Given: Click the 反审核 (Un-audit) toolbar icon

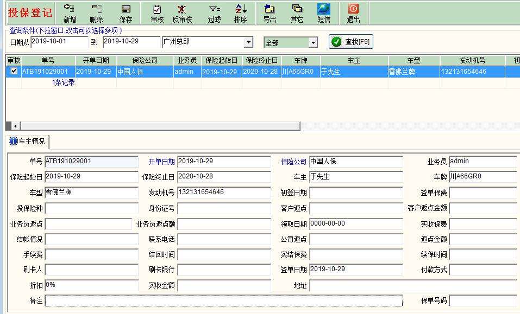Looking at the screenshot, I should [182, 13].
